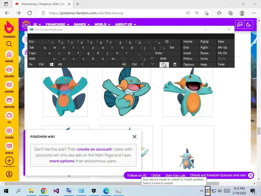
Task: Open the Favorites list icon
Action: click(x=219, y=13)
